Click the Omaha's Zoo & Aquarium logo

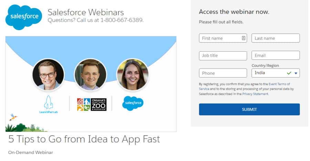click(92, 105)
